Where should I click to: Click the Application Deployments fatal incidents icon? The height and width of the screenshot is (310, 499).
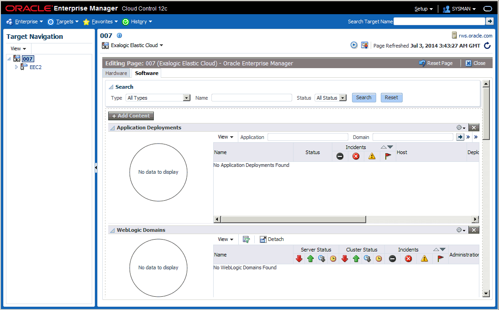click(340, 156)
